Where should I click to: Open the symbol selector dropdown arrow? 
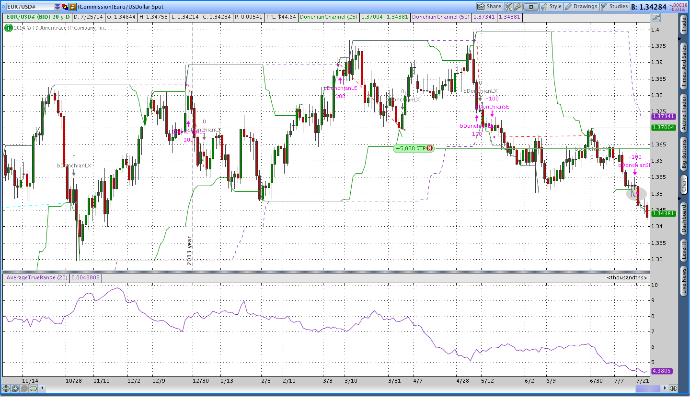[57, 7]
